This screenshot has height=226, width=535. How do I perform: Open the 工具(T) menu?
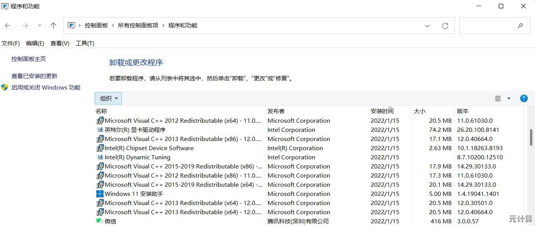coord(85,43)
